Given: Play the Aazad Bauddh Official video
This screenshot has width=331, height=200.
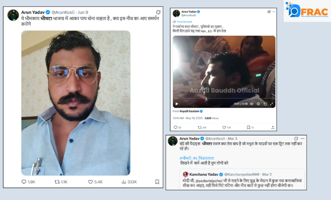Looking at the screenshot, I should point(177,104).
